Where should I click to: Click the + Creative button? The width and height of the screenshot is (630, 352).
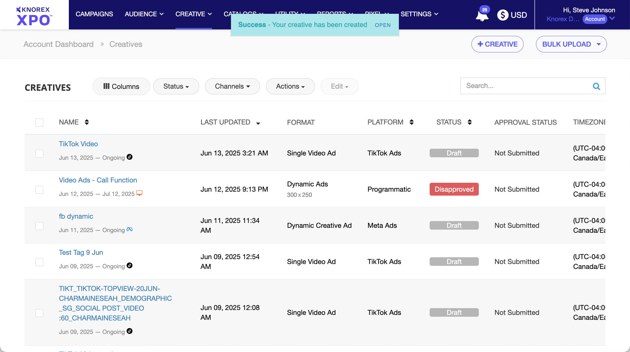coord(497,44)
